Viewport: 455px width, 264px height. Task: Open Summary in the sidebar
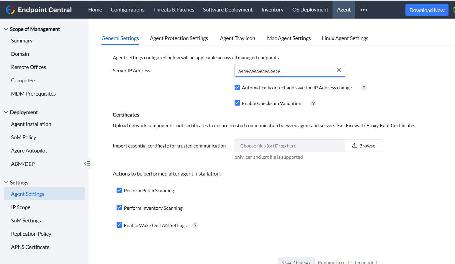(x=22, y=41)
